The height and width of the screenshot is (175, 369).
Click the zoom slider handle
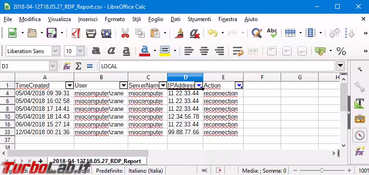tap(322, 170)
